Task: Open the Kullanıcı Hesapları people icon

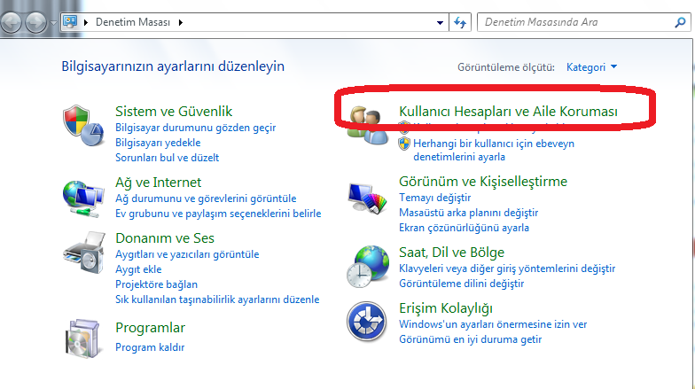Action: pyautogui.click(x=367, y=126)
